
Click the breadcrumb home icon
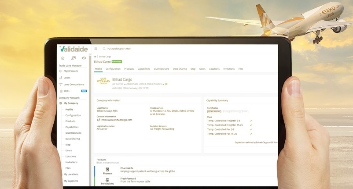click(x=95, y=57)
